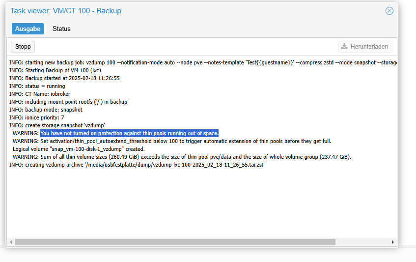Image resolution: width=416 pixels, height=262 pixels.
Task: Click the line 'INFO: backup mode: snapshot'
Action: click(x=46, y=110)
